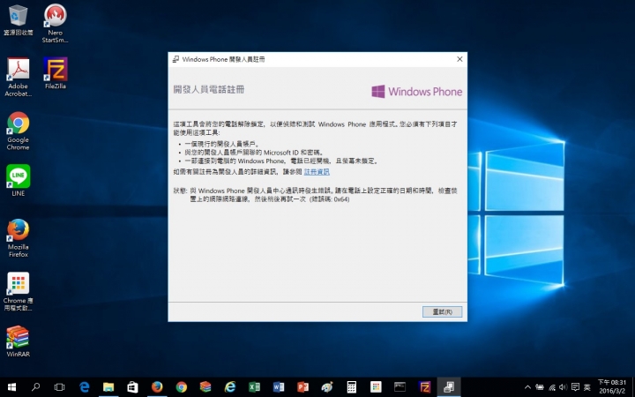Open Task View from taskbar
The height and width of the screenshot is (397, 635).
(x=60, y=387)
